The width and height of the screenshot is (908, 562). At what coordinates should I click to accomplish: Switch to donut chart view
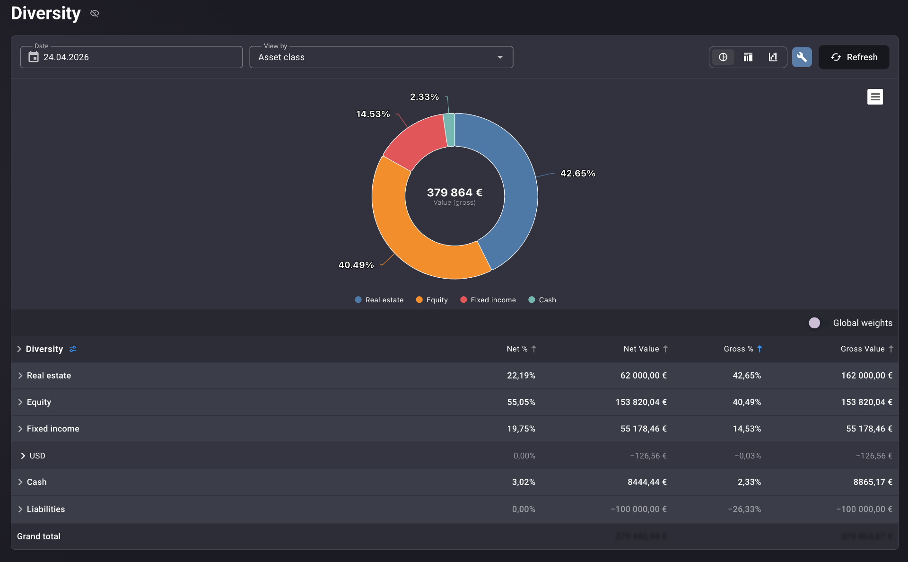[x=723, y=57]
